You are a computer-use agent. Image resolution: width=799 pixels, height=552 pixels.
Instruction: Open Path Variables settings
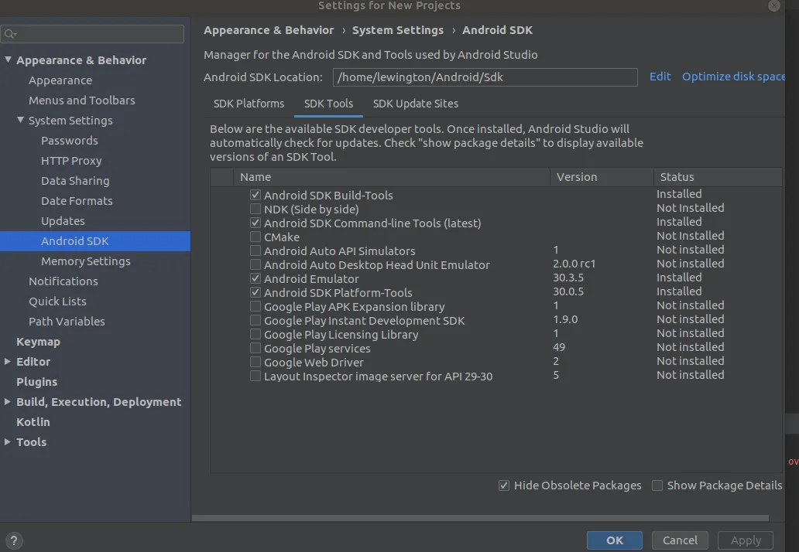[x=67, y=322]
